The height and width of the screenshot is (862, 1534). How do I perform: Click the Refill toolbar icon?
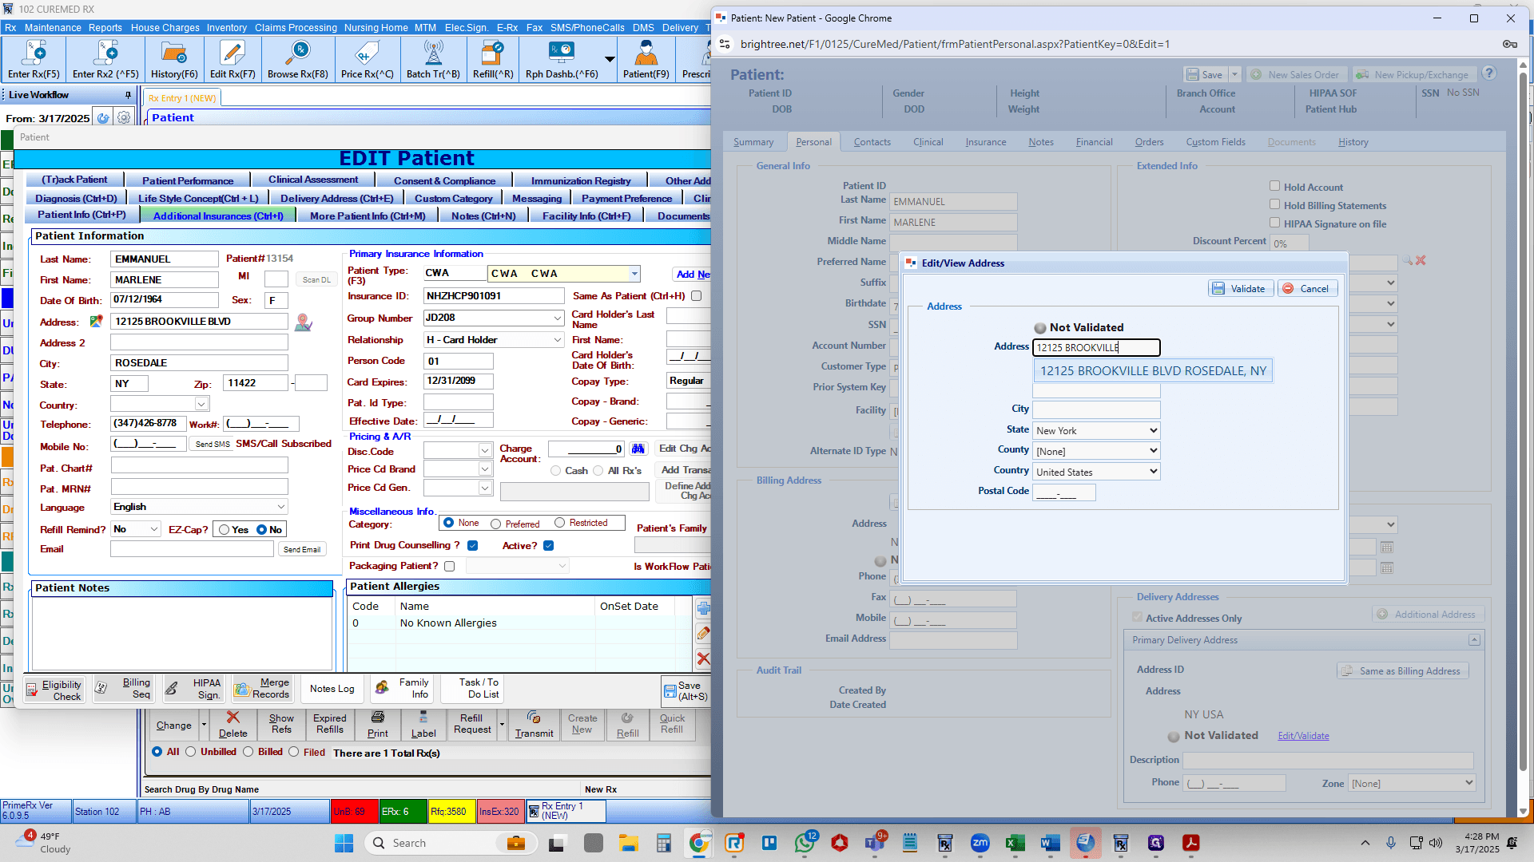(x=493, y=60)
